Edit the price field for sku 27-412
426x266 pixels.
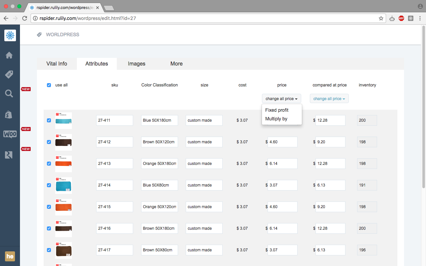[282, 142]
